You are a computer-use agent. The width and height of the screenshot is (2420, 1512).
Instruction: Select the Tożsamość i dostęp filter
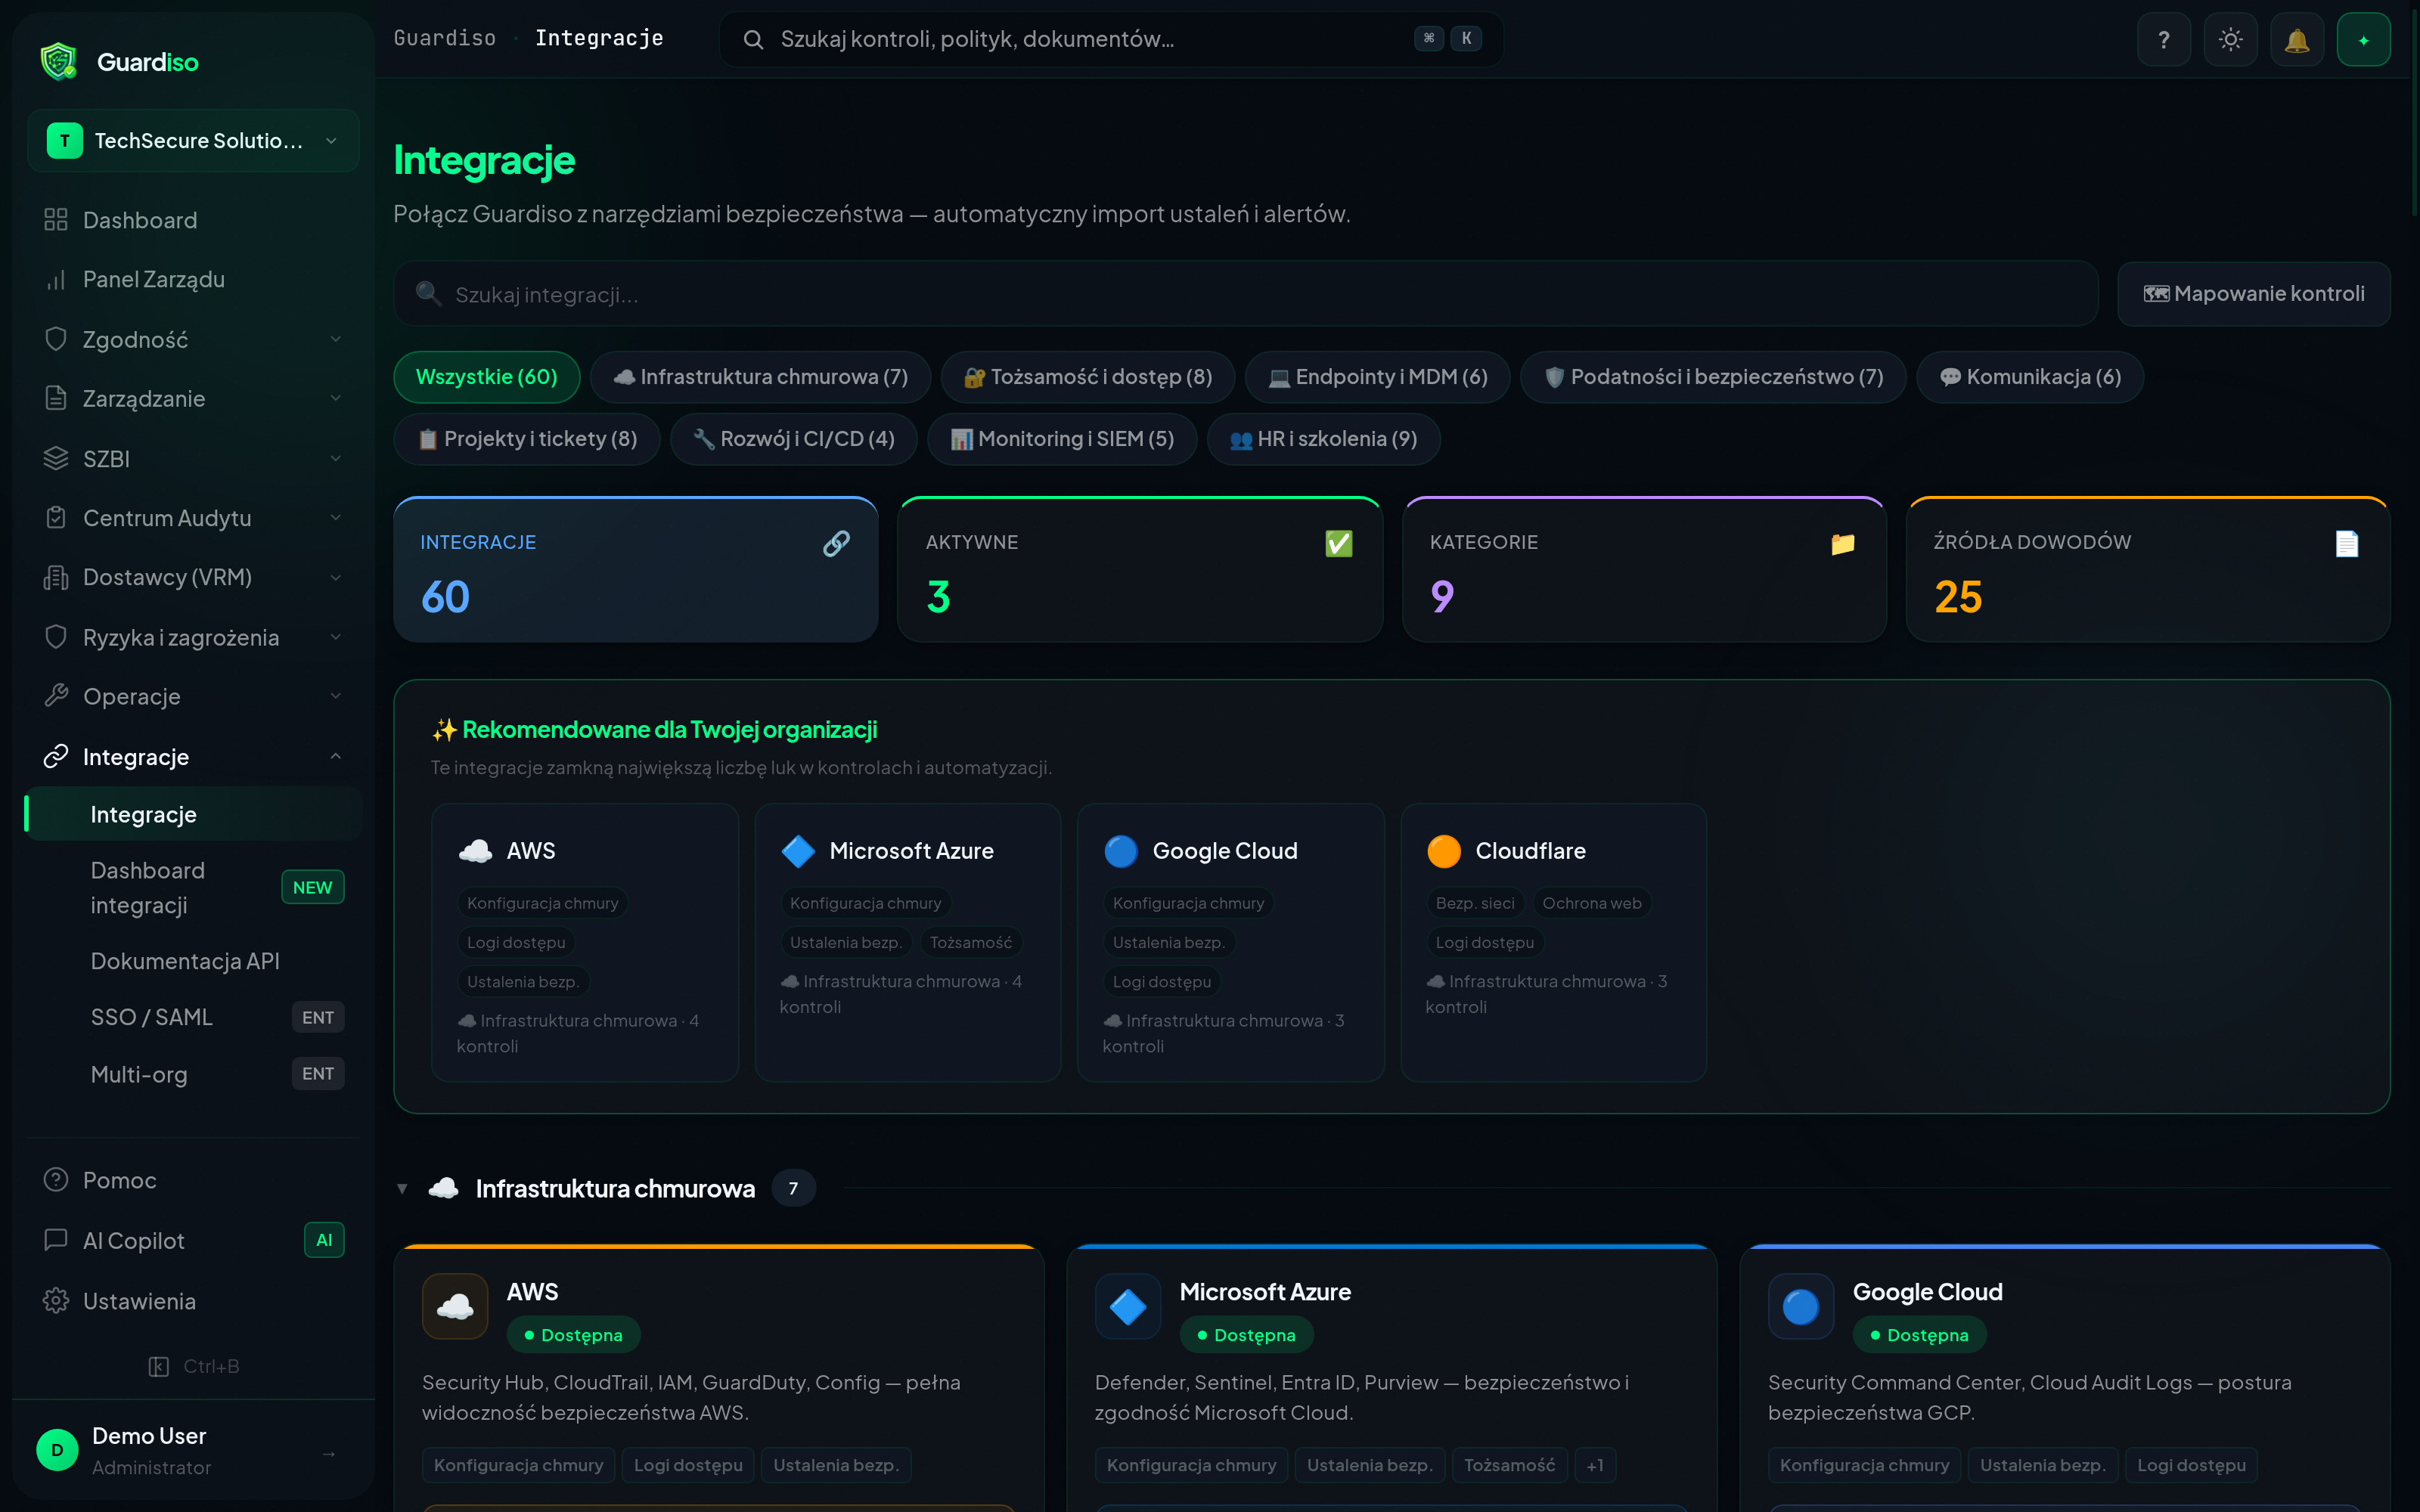pos(1087,377)
